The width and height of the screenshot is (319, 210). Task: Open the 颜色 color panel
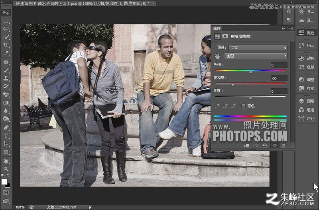307,58
